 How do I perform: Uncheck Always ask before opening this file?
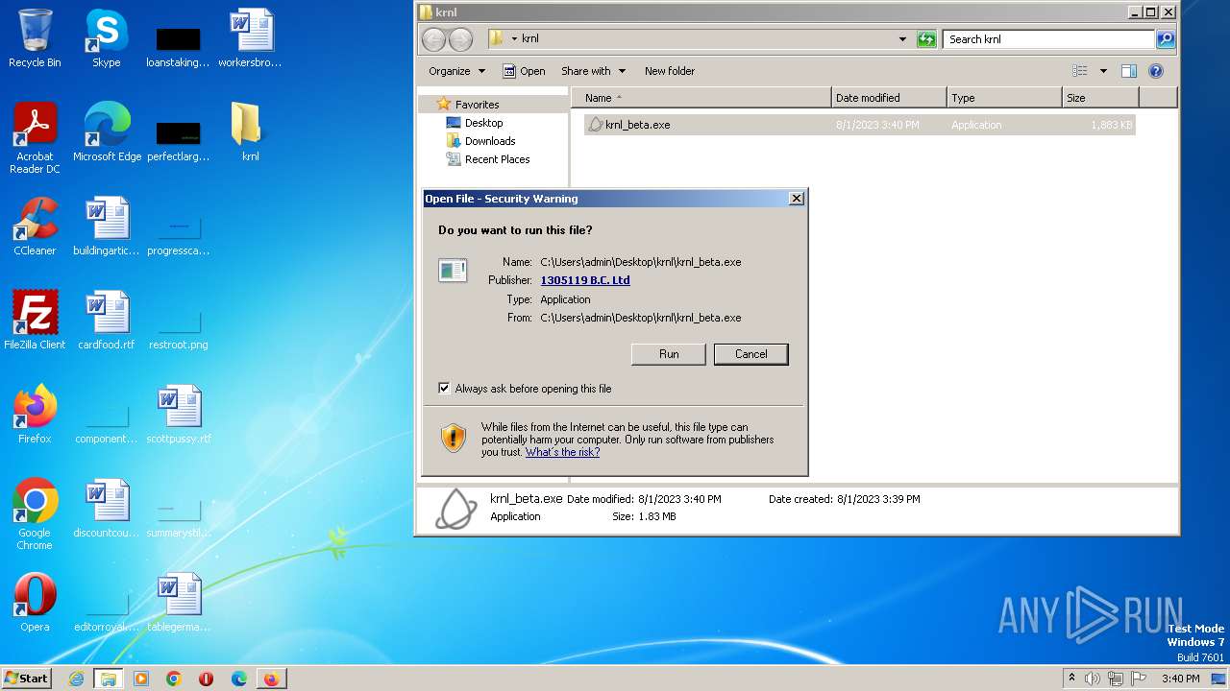tap(444, 389)
